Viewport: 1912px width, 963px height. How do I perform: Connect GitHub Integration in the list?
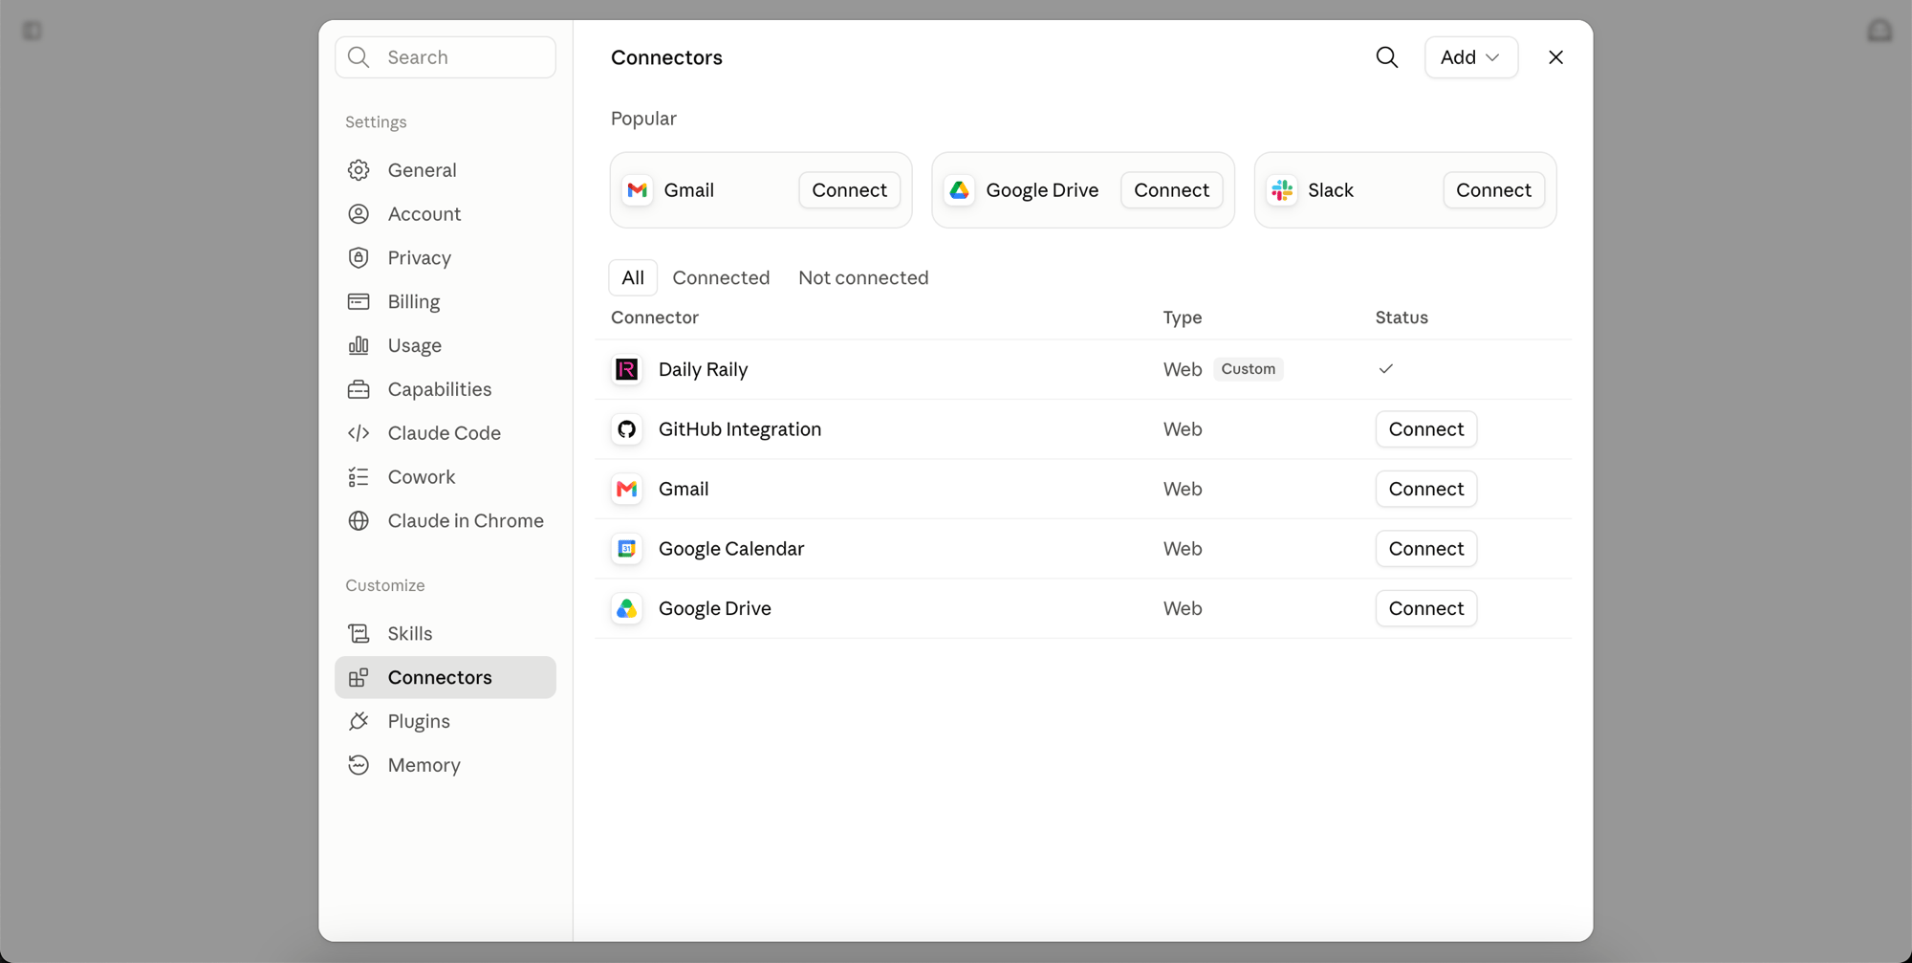click(x=1425, y=429)
